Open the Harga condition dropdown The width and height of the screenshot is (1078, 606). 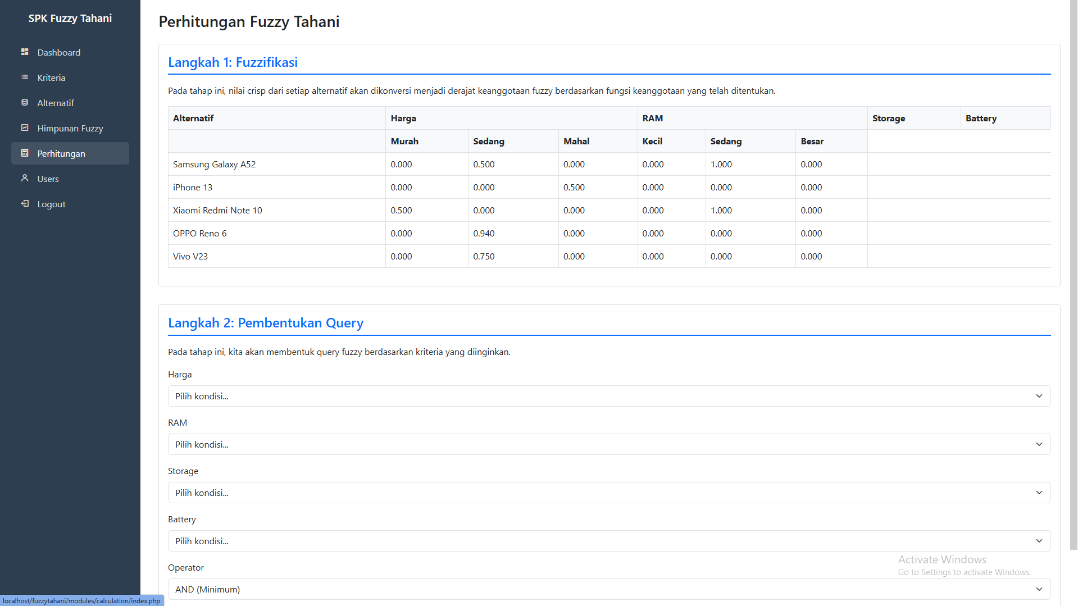click(x=609, y=396)
